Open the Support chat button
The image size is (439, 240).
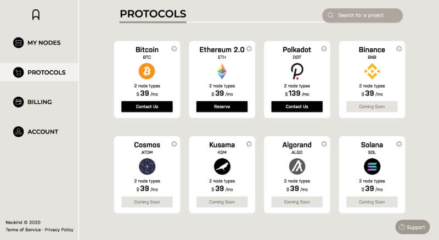coord(412,227)
